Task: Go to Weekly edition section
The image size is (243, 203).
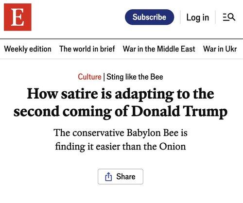Action: [x=28, y=49]
